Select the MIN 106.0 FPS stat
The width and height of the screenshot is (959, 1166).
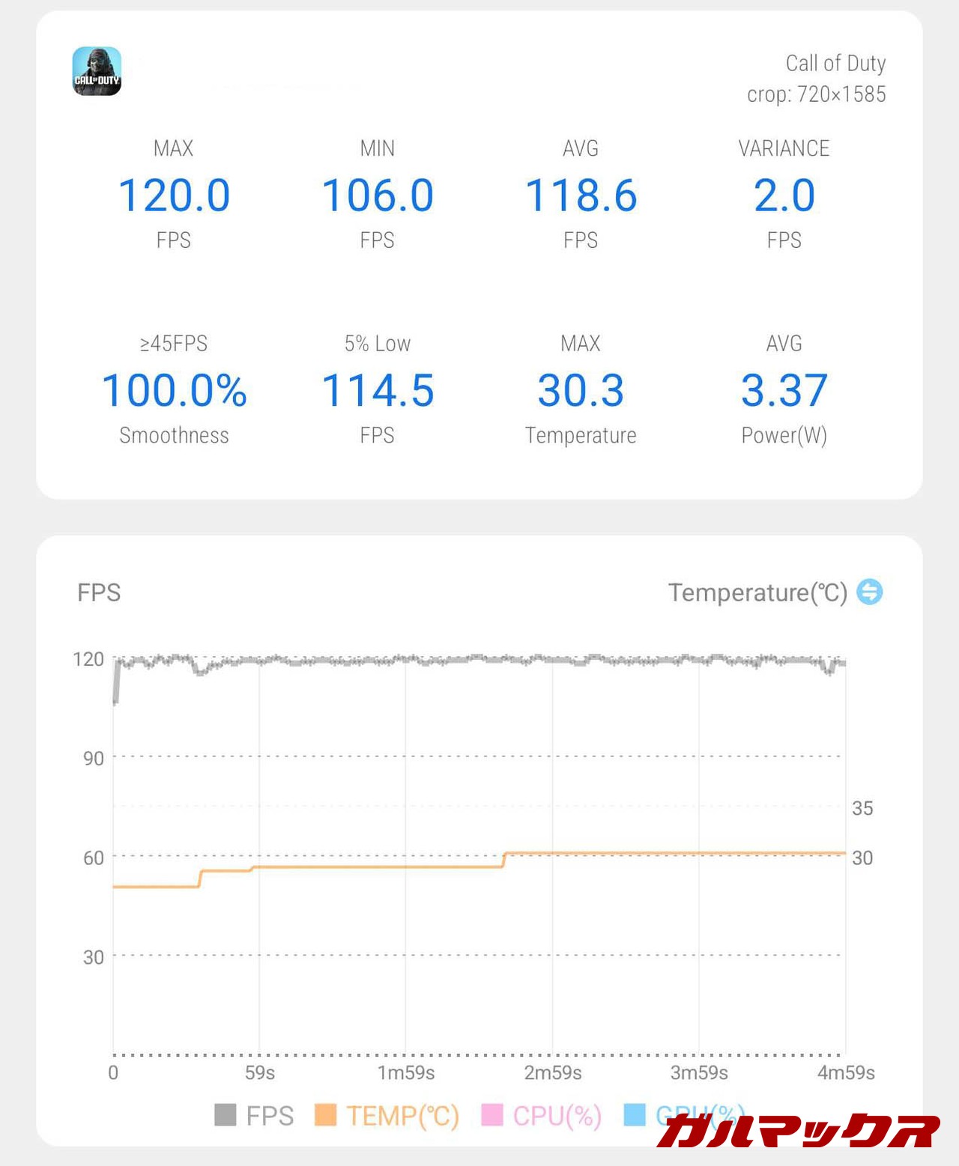pyautogui.click(x=378, y=195)
